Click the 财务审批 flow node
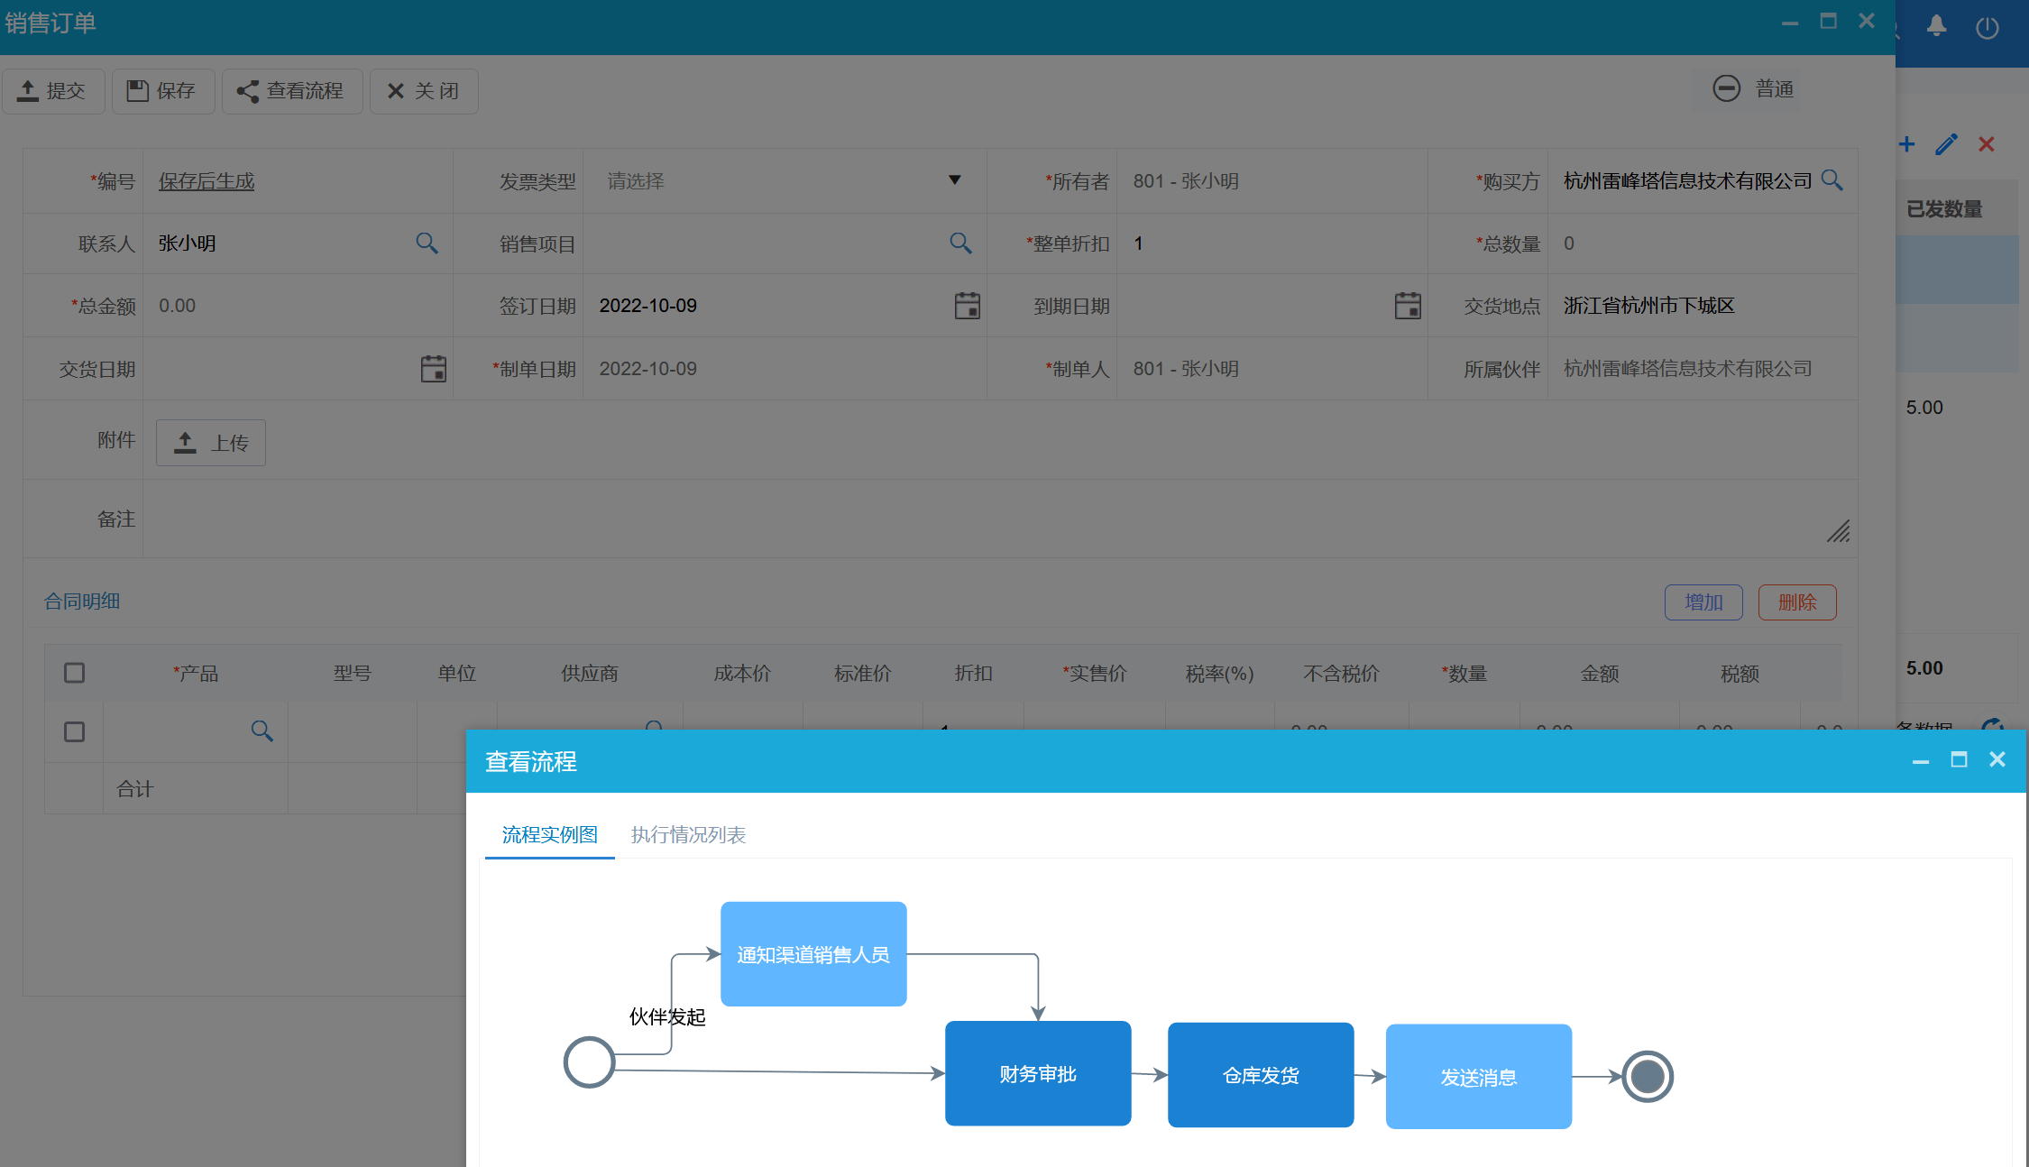 1037,1073
